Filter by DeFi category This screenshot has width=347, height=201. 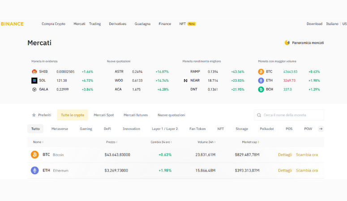[x=107, y=129]
